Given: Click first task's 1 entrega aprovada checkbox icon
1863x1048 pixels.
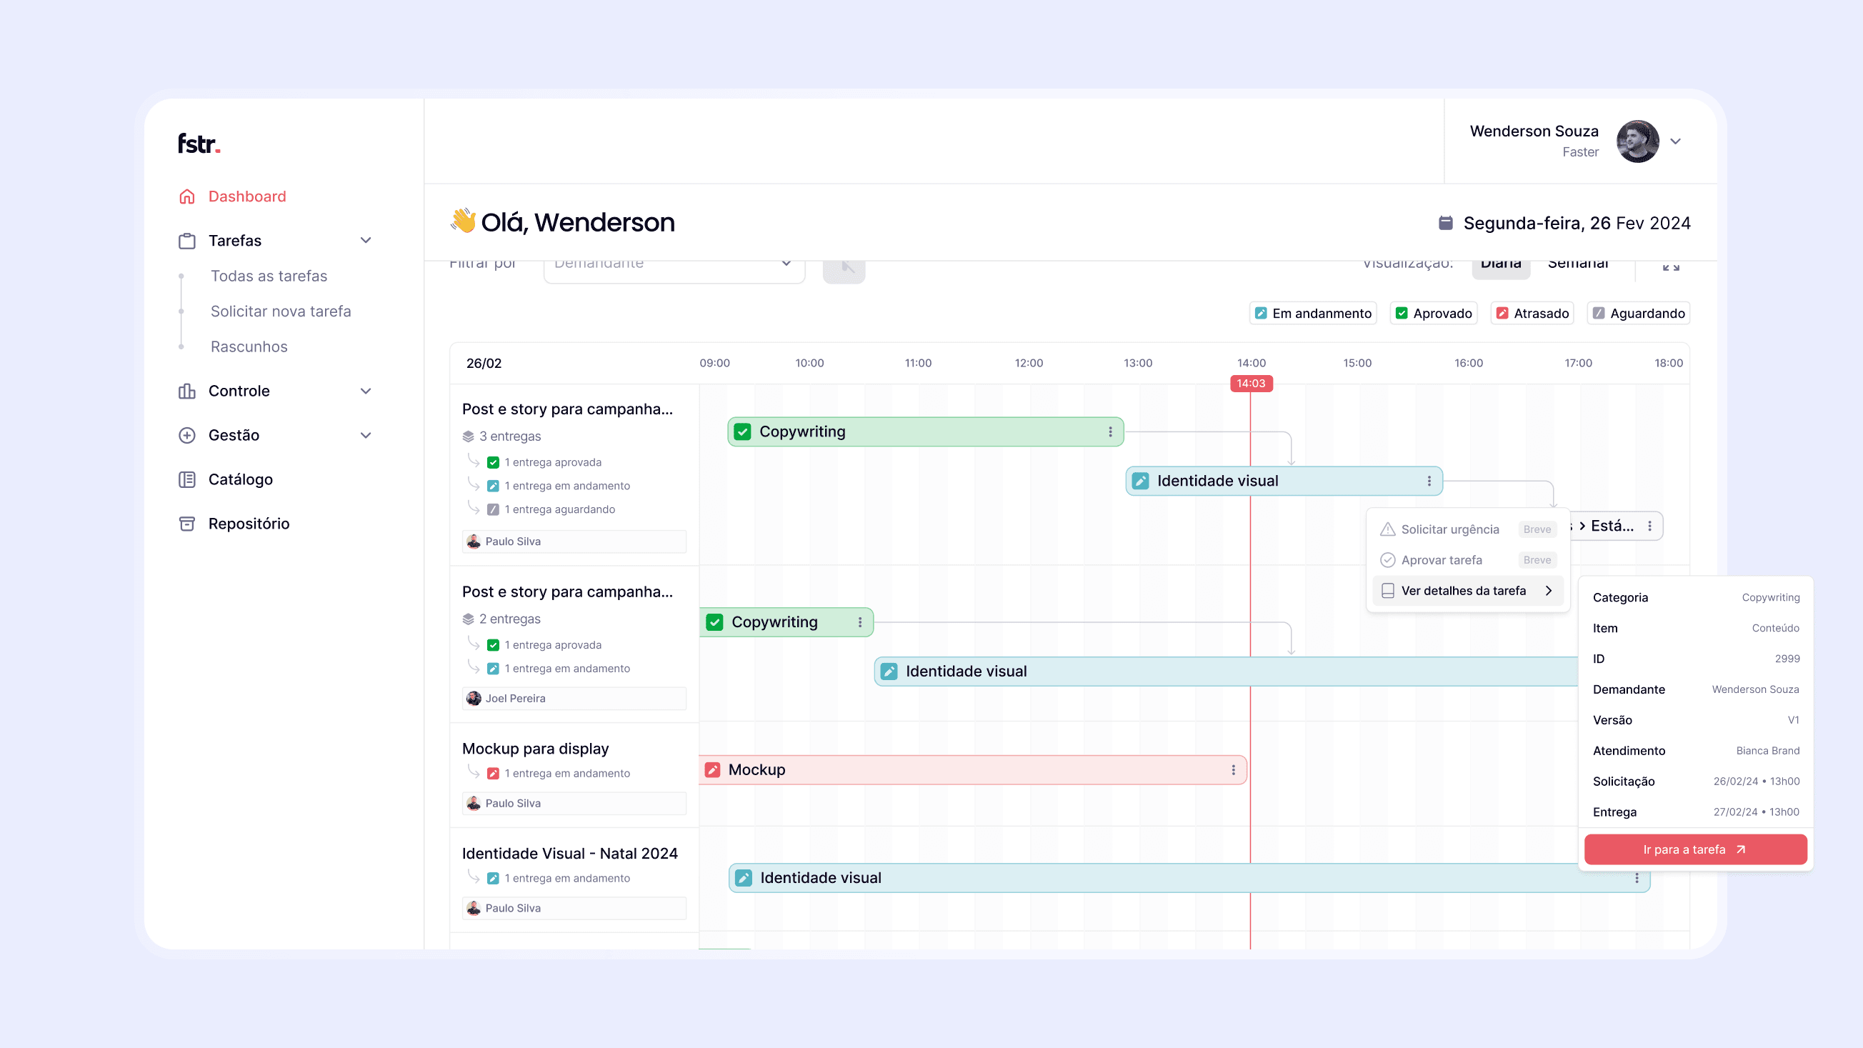Looking at the screenshot, I should pos(493,463).
